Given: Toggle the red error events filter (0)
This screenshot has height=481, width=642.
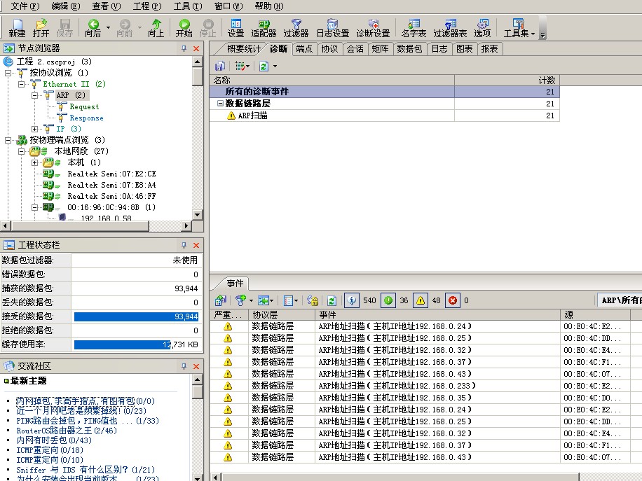Looking at the screenshot, I should [x=453, y=300].
